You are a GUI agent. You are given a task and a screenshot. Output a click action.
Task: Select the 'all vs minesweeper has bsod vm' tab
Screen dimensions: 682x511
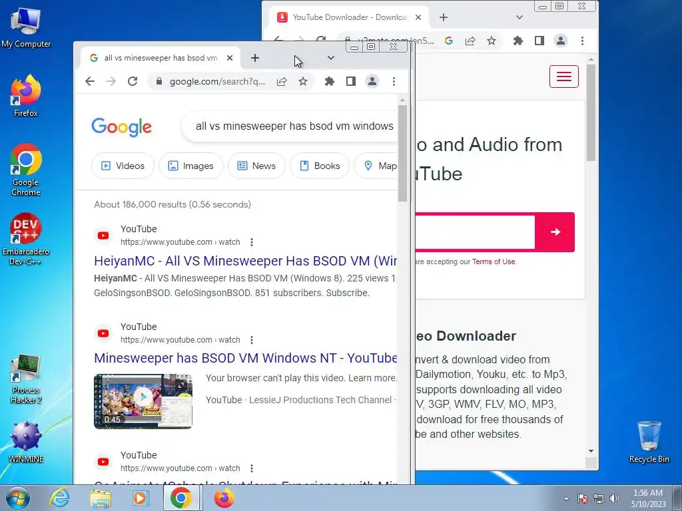pyautogui.click(x=160, y=58)
